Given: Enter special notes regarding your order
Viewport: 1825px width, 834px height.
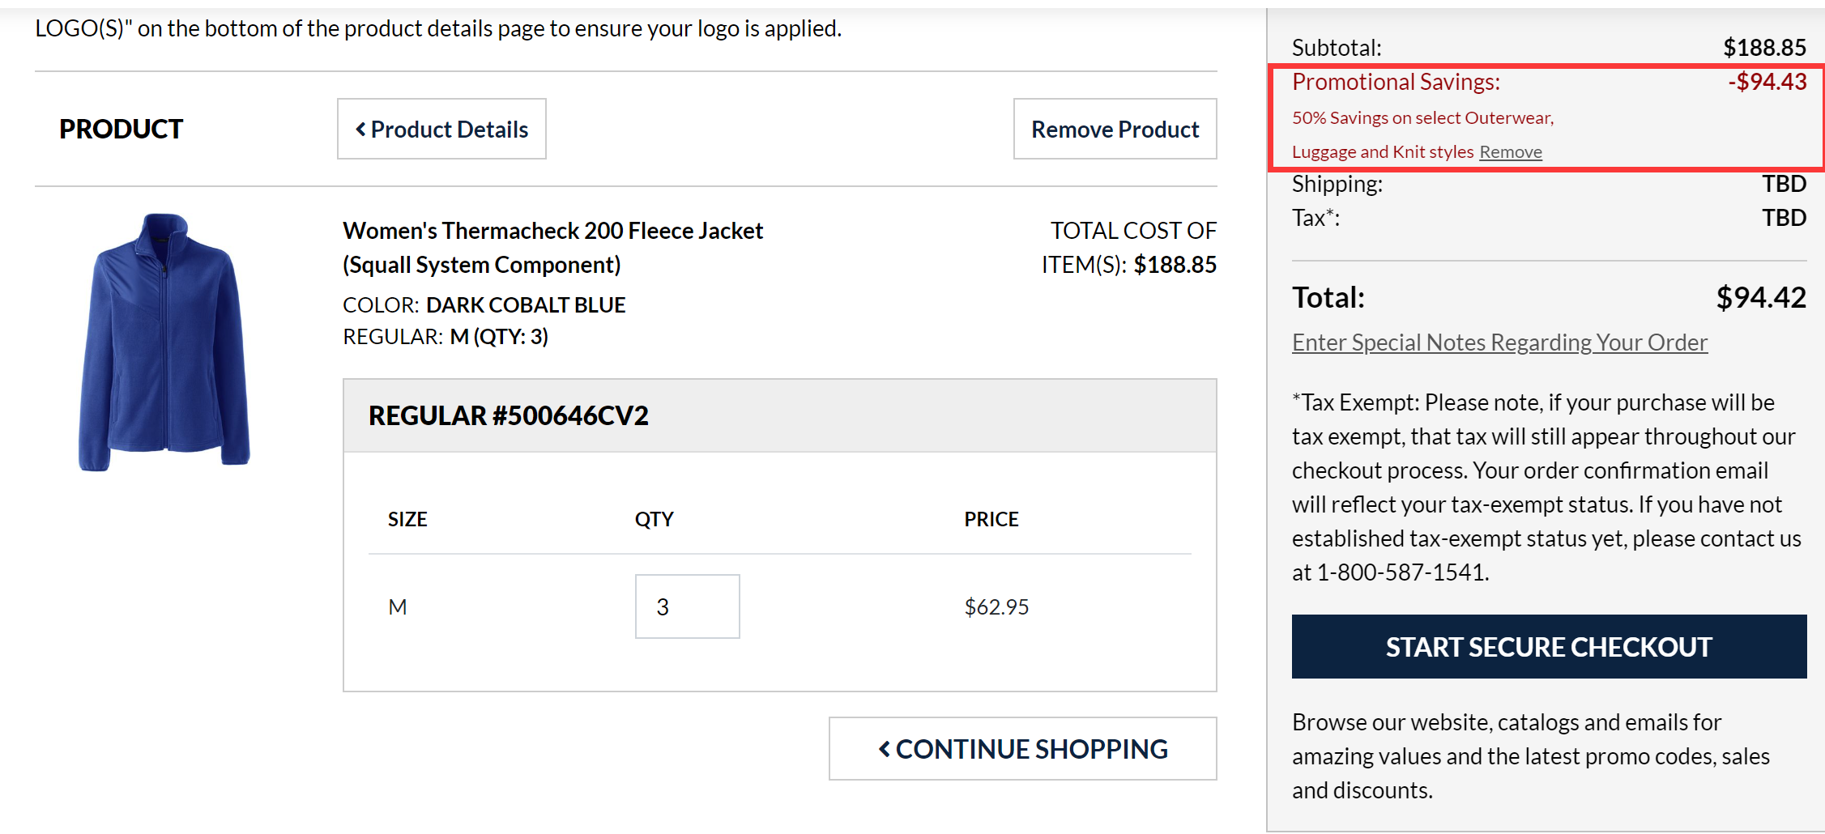Looking at the screenshot, I should click(x=1499, y=342).
